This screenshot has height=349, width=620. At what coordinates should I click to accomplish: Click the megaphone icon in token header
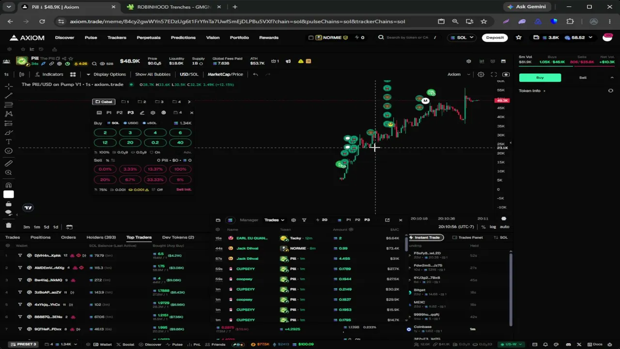pyautogui.click(x=288, y=61)
